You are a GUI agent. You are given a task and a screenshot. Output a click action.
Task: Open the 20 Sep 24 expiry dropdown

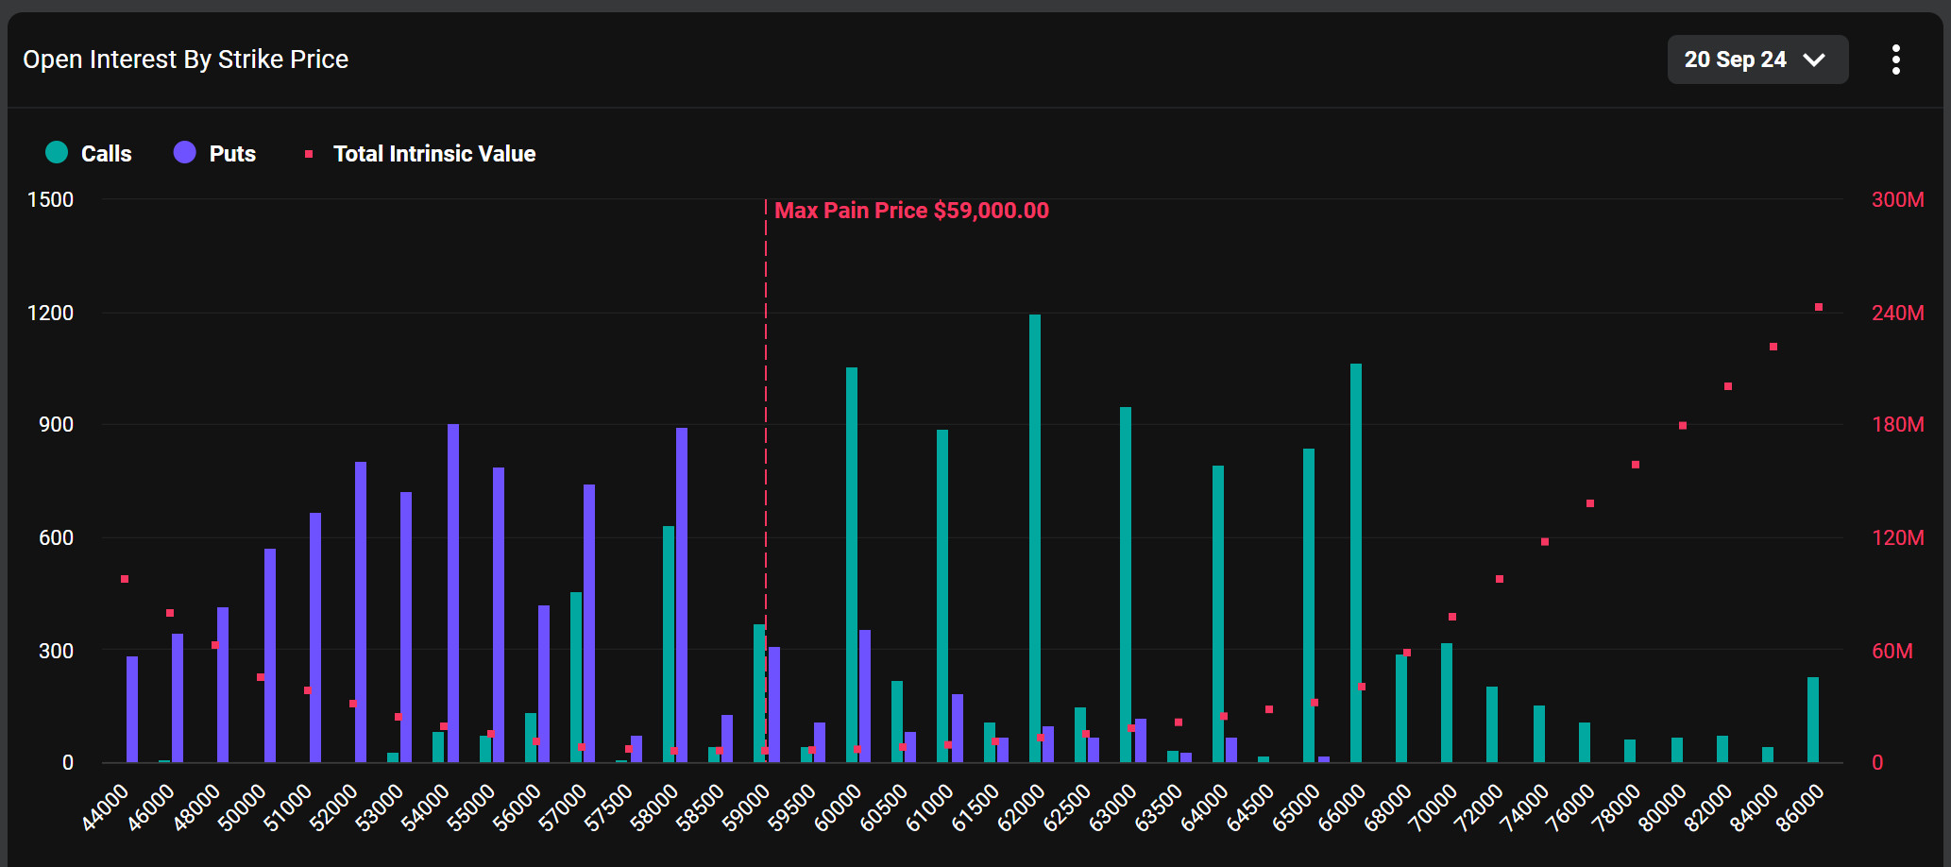pos(1757,59)
